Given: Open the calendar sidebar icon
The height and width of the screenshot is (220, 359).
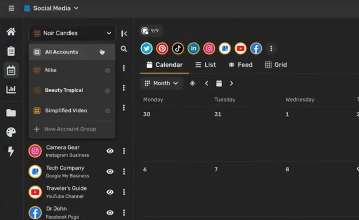Looking at the screenshot, I should pos(11,70).
